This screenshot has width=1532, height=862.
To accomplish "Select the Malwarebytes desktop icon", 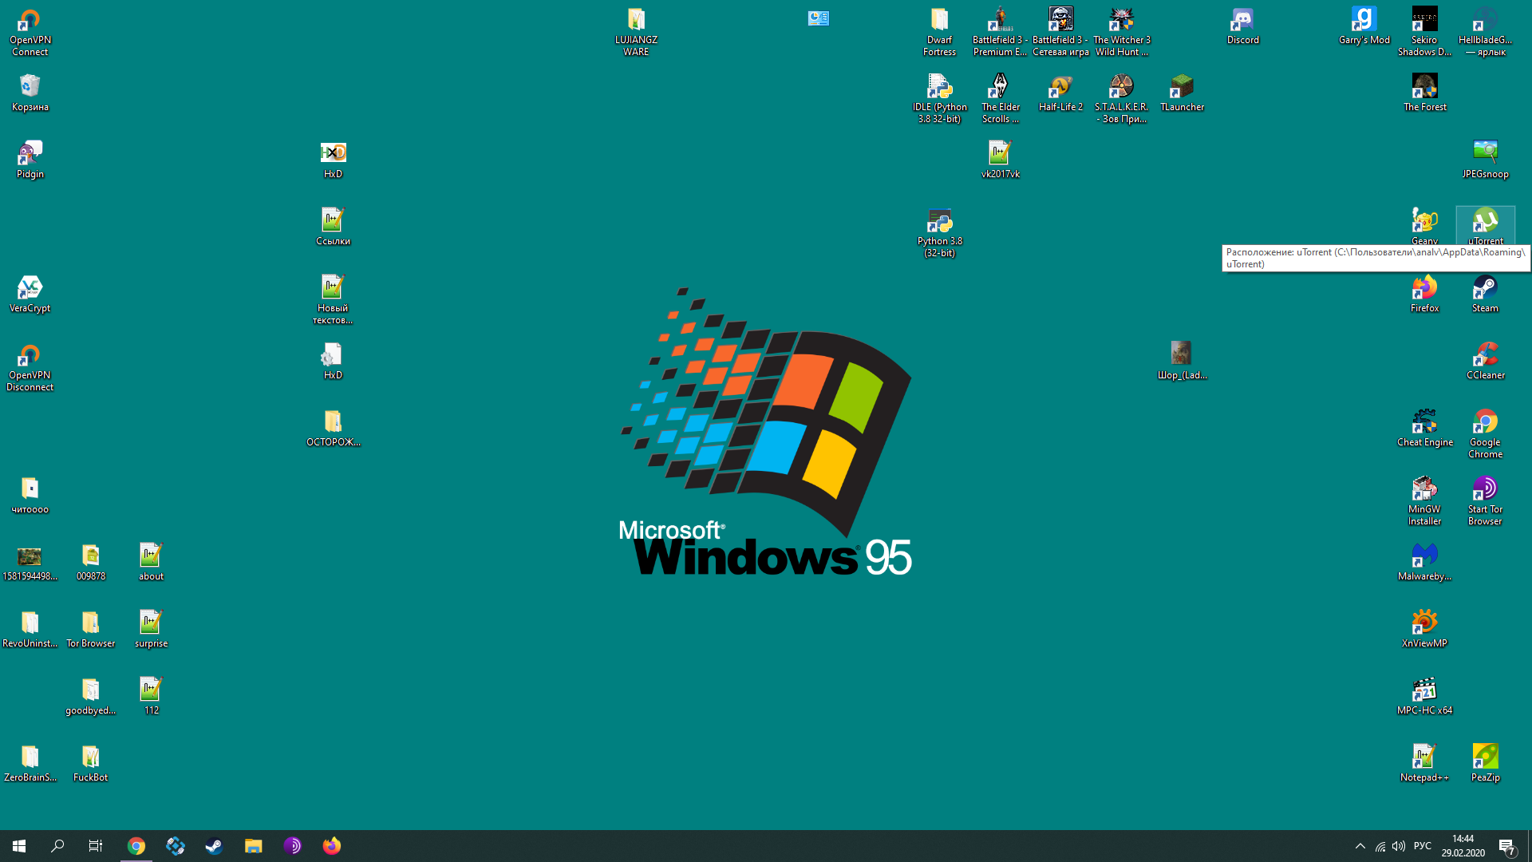I will 1424,562.
